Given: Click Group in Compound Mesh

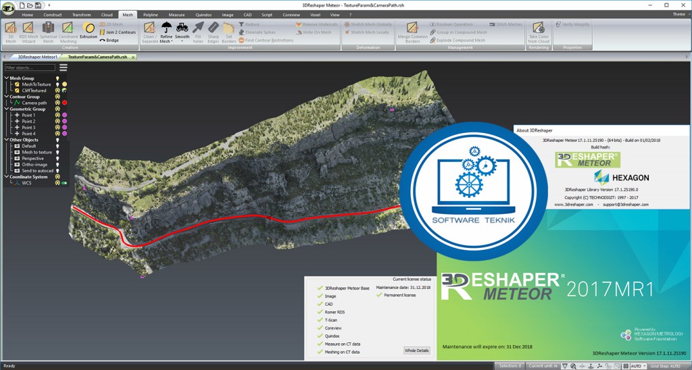Looking at the screenshot, I should click(x=458, y=32).
